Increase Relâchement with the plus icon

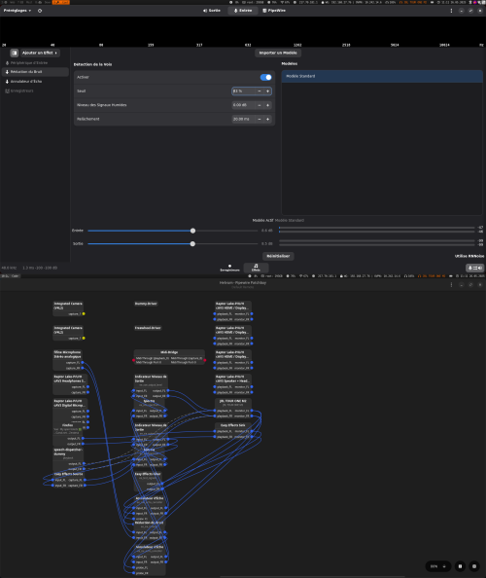tap(267, 119)
